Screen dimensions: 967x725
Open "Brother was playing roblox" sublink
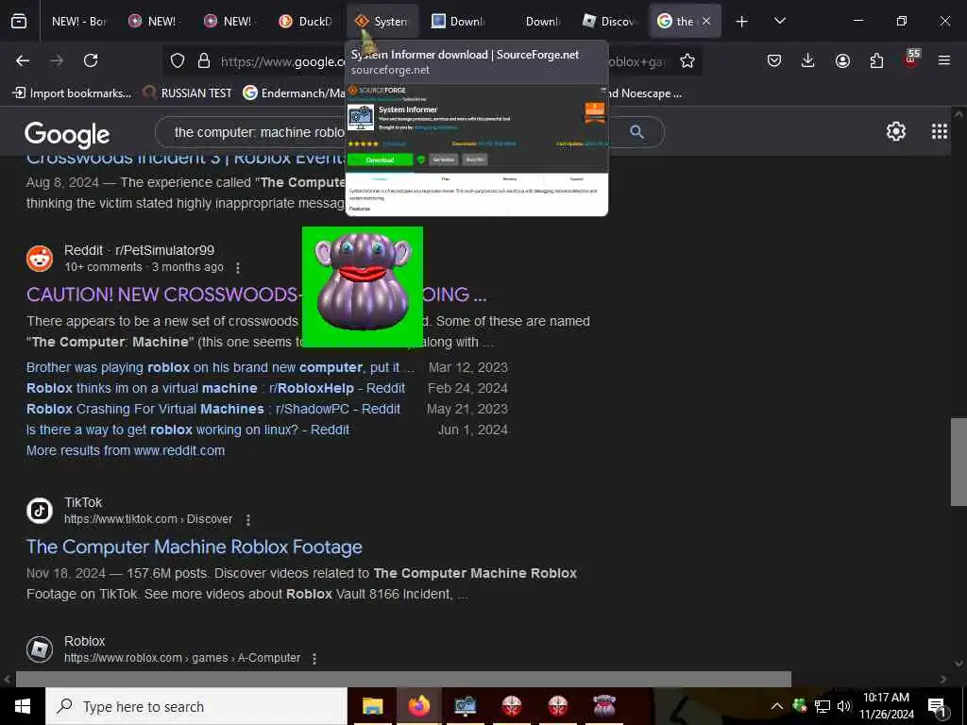tap(220, 367)
